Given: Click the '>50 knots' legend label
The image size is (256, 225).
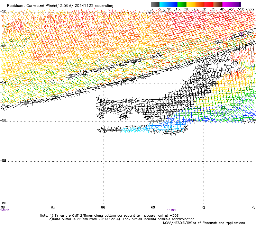Looking at the screenshot, I should click(x=246, y=9).
